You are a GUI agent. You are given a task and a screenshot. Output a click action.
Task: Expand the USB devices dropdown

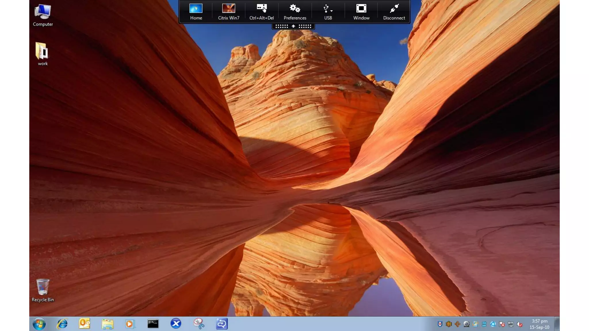328,11
